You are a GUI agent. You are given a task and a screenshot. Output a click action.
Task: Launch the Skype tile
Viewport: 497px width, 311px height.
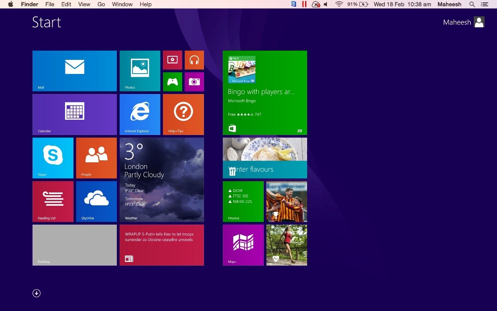click(53, 158)
